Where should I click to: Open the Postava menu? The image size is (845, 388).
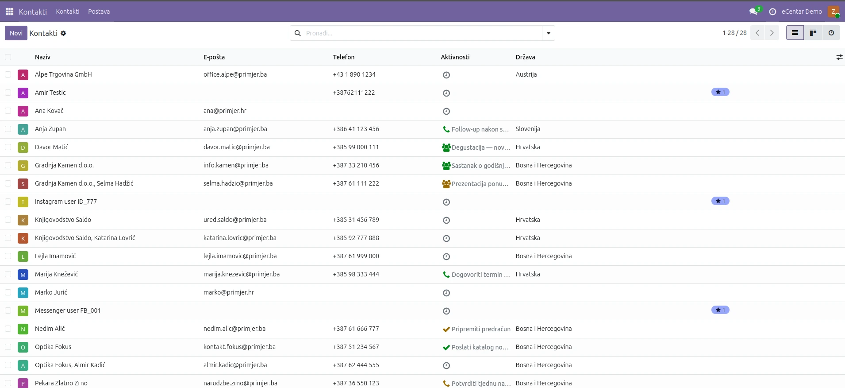99,12
